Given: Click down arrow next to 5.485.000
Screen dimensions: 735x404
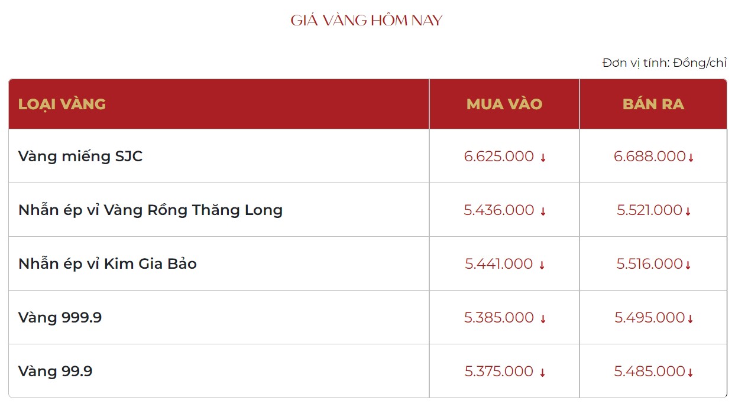Looking at the screenshot, I should [690, 373].
